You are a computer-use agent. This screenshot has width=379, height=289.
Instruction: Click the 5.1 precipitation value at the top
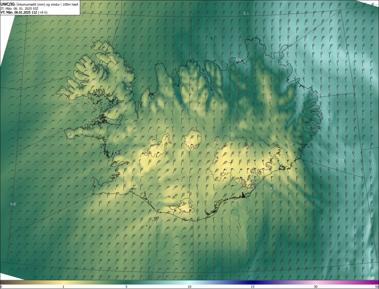246,14
